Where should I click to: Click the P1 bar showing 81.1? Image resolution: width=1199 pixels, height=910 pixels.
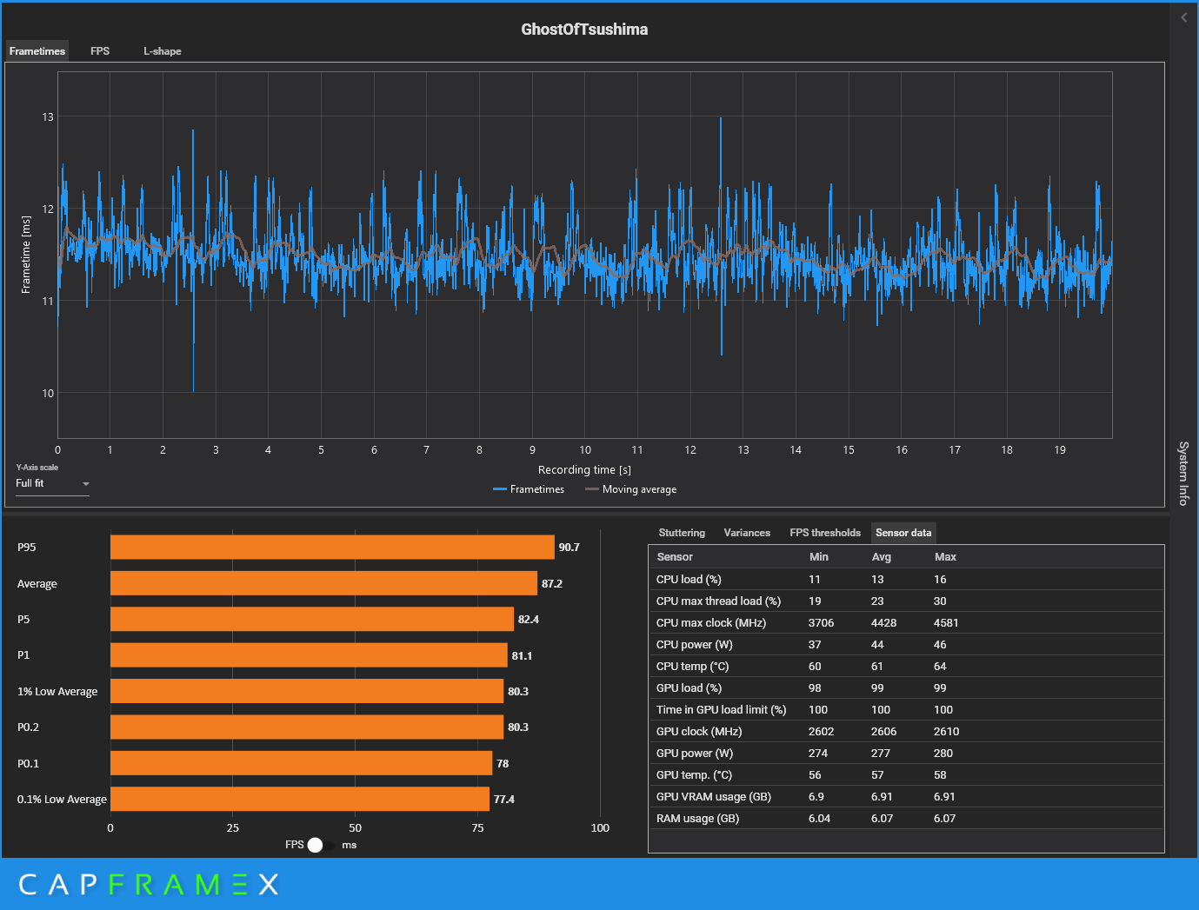point(309,655)
